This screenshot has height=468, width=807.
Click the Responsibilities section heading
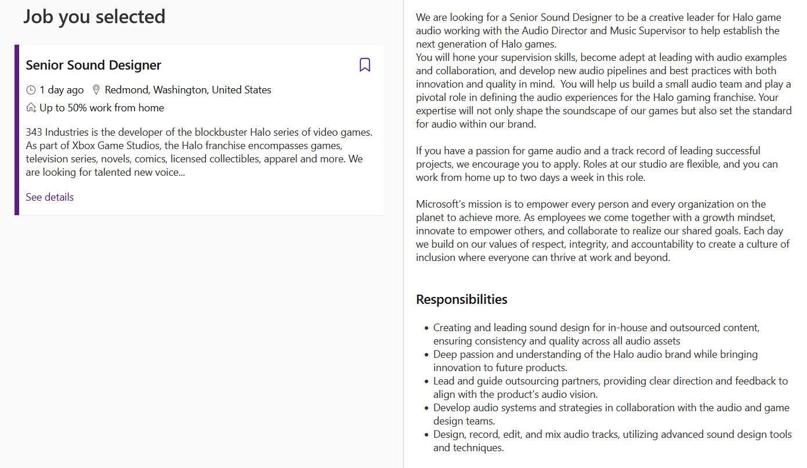[462, 299]
